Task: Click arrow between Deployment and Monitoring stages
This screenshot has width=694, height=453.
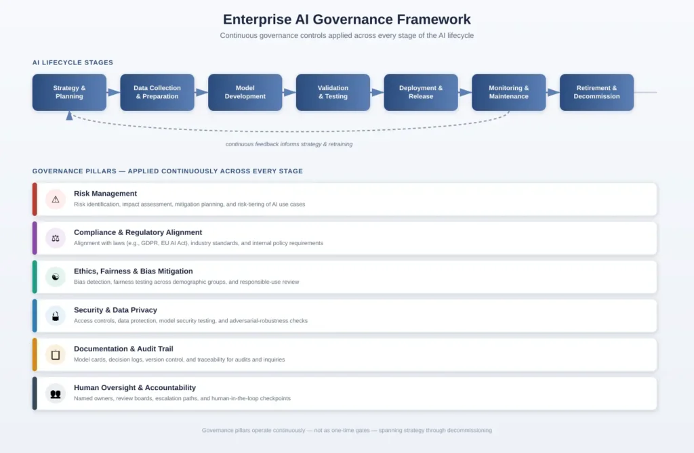Action: coord(465,92)
